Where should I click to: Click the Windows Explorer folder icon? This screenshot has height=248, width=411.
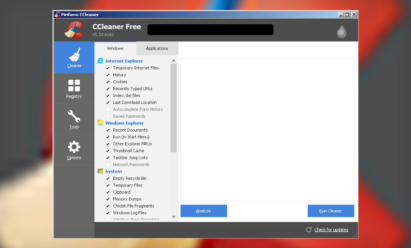pos(100,123)
